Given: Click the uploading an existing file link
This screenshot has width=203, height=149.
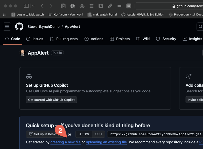Looking at the screenshot, I should point(106,142).
